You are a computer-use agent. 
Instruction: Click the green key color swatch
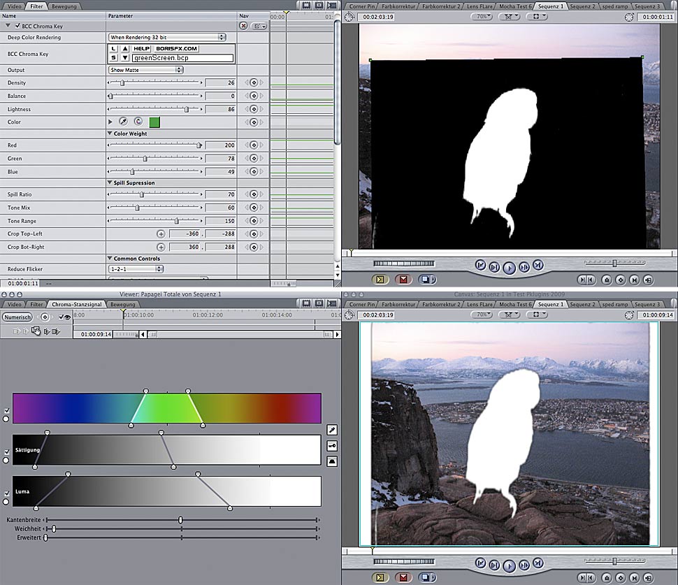(x=154, y=122)
